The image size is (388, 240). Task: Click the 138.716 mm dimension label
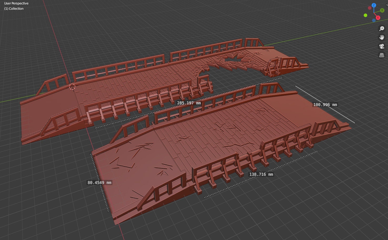(261, 174)
